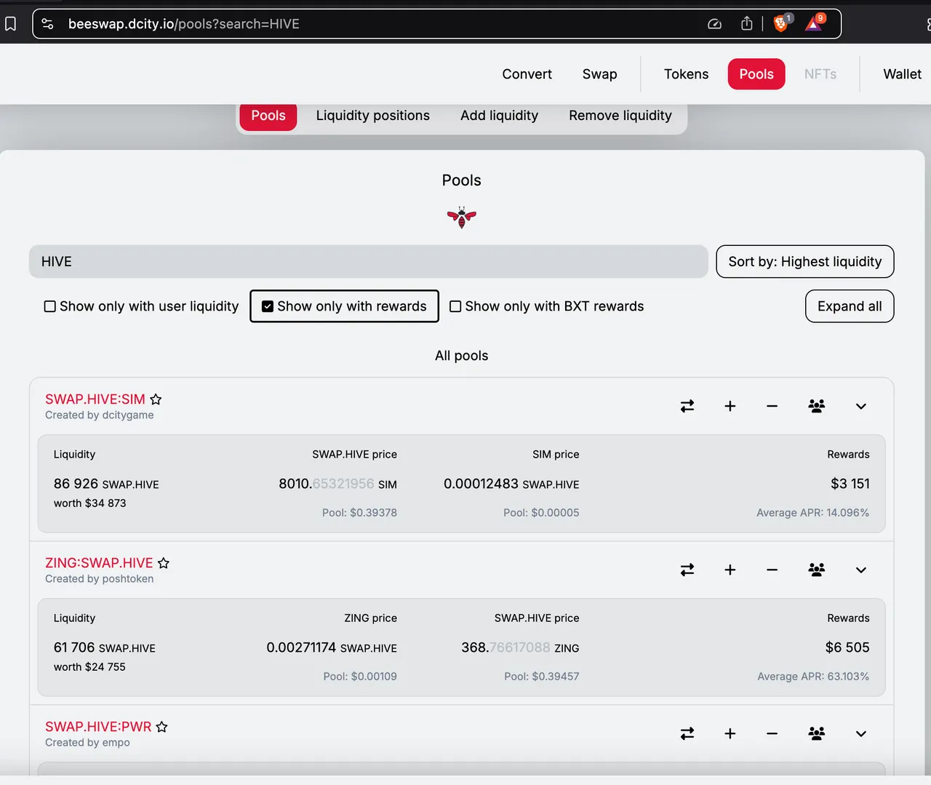The image size is (931, 785).
Task: Open SWAP.HIVE:SIM pool link
Action: [x=95, y=399]
